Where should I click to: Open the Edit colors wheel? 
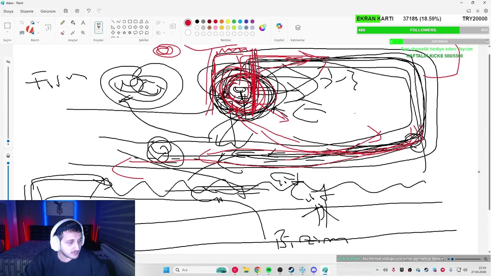[x=262, y=28]
